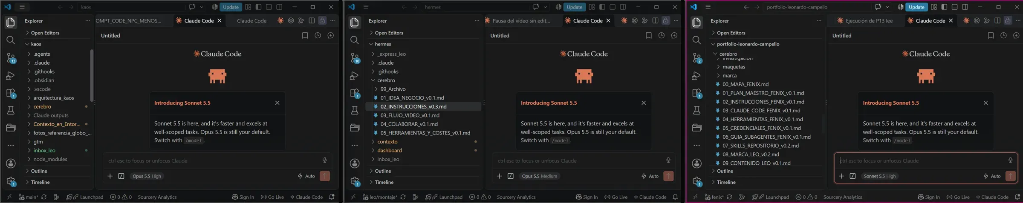This screenshot has height=203, width=1023.
Task: Send message arrow in portfolio Claude panel
Action: point(1010,176)
